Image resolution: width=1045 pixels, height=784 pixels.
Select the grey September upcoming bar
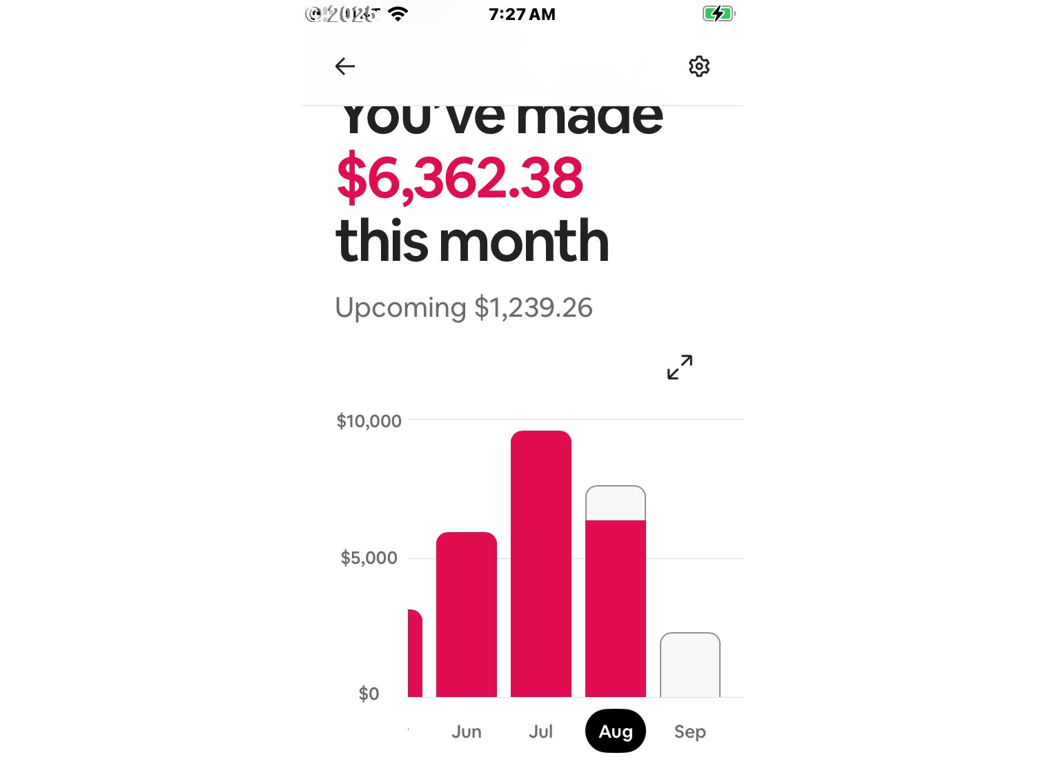coord(690,665)
